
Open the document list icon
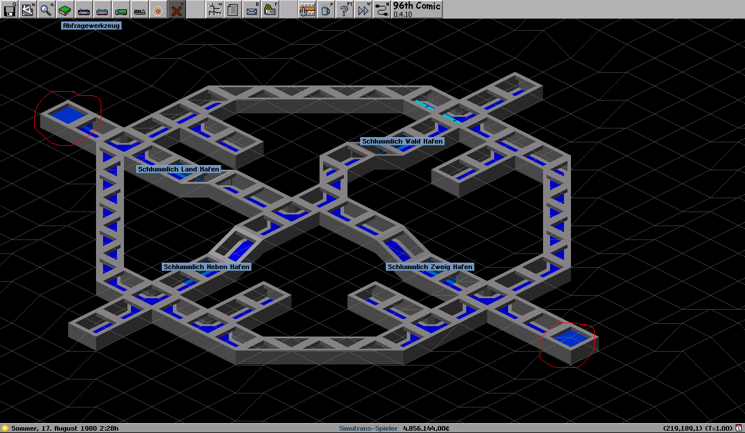233,9
